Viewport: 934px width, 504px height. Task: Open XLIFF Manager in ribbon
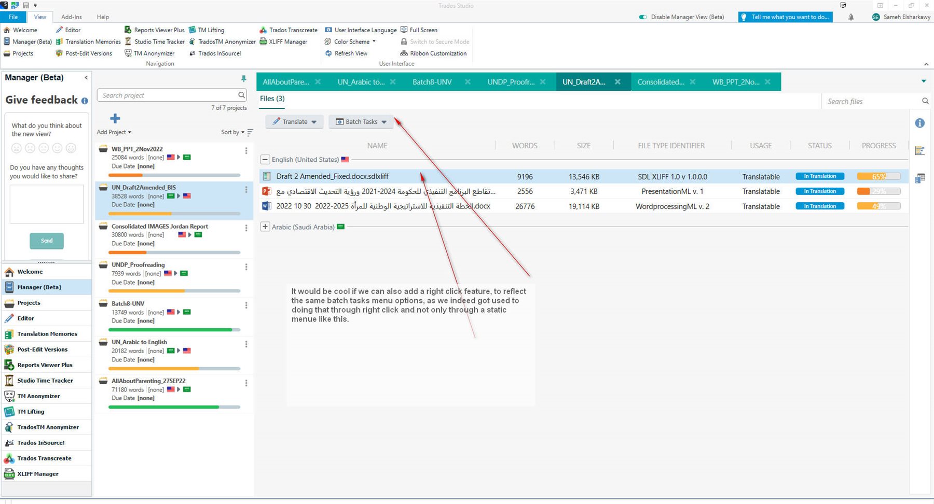tap(283, 41)
